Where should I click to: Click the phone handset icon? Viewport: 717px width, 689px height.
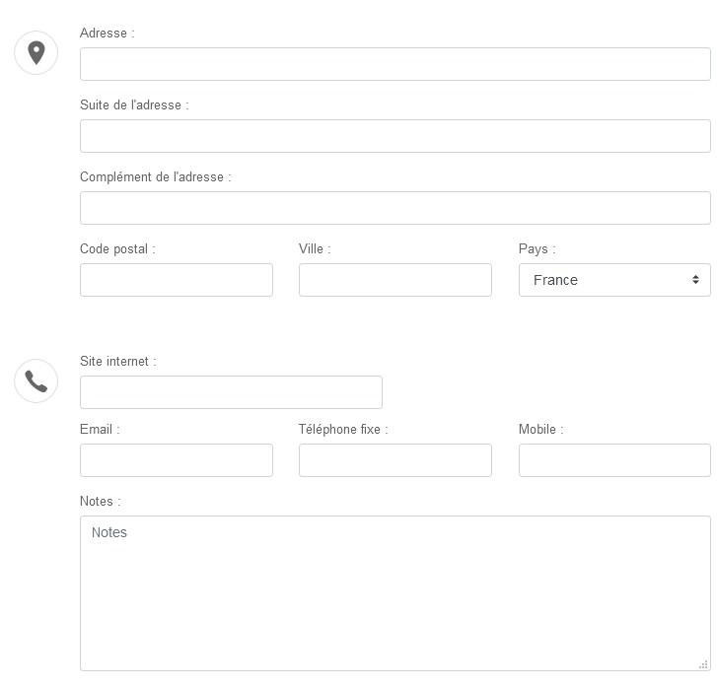(36, 381)
